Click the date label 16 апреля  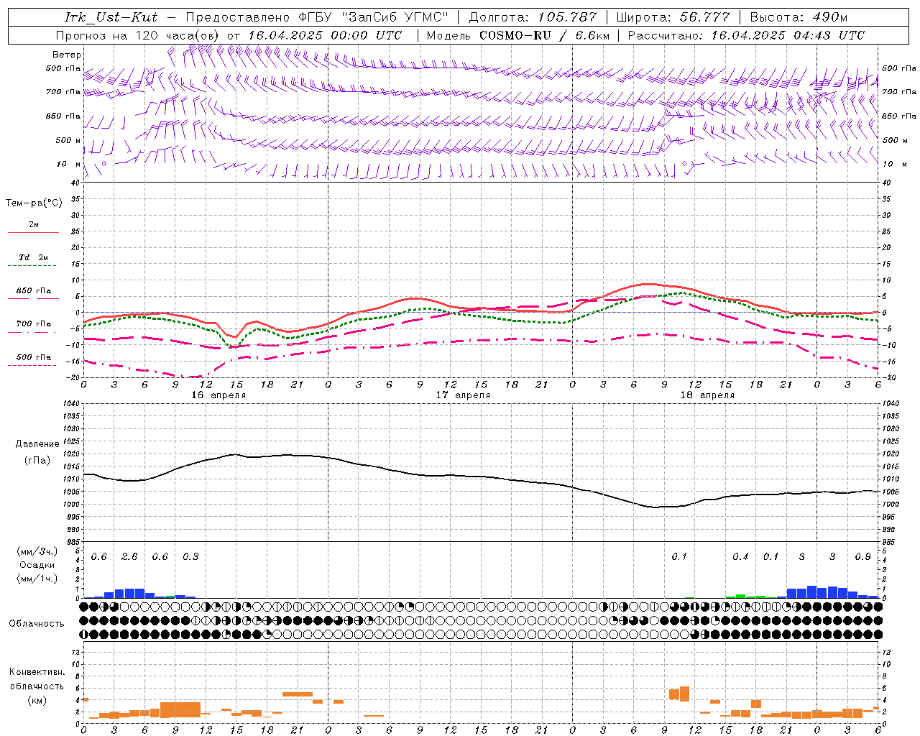218,395
